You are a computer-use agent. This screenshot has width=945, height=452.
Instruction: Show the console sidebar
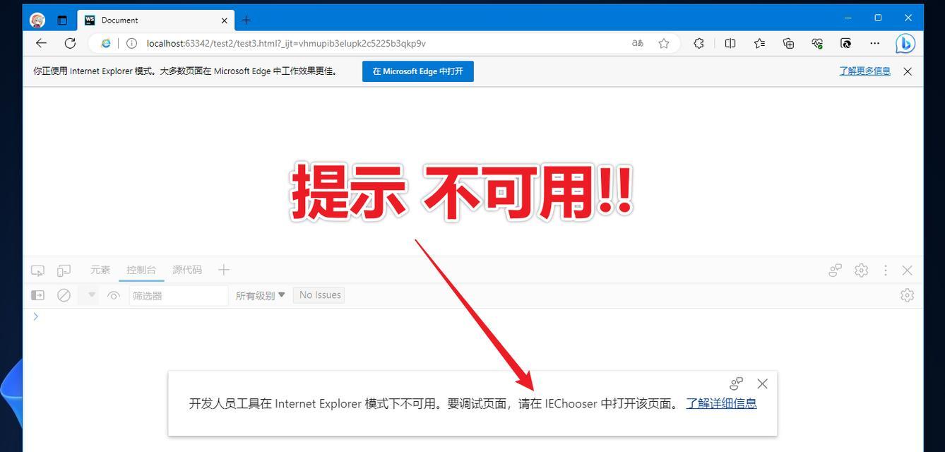(37, 295)
